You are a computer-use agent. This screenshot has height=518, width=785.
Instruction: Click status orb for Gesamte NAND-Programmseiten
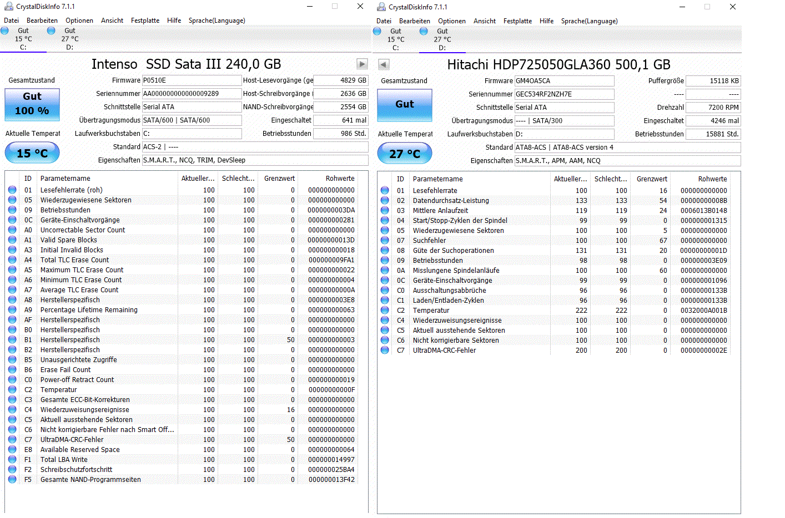click(x=12, y=480)
